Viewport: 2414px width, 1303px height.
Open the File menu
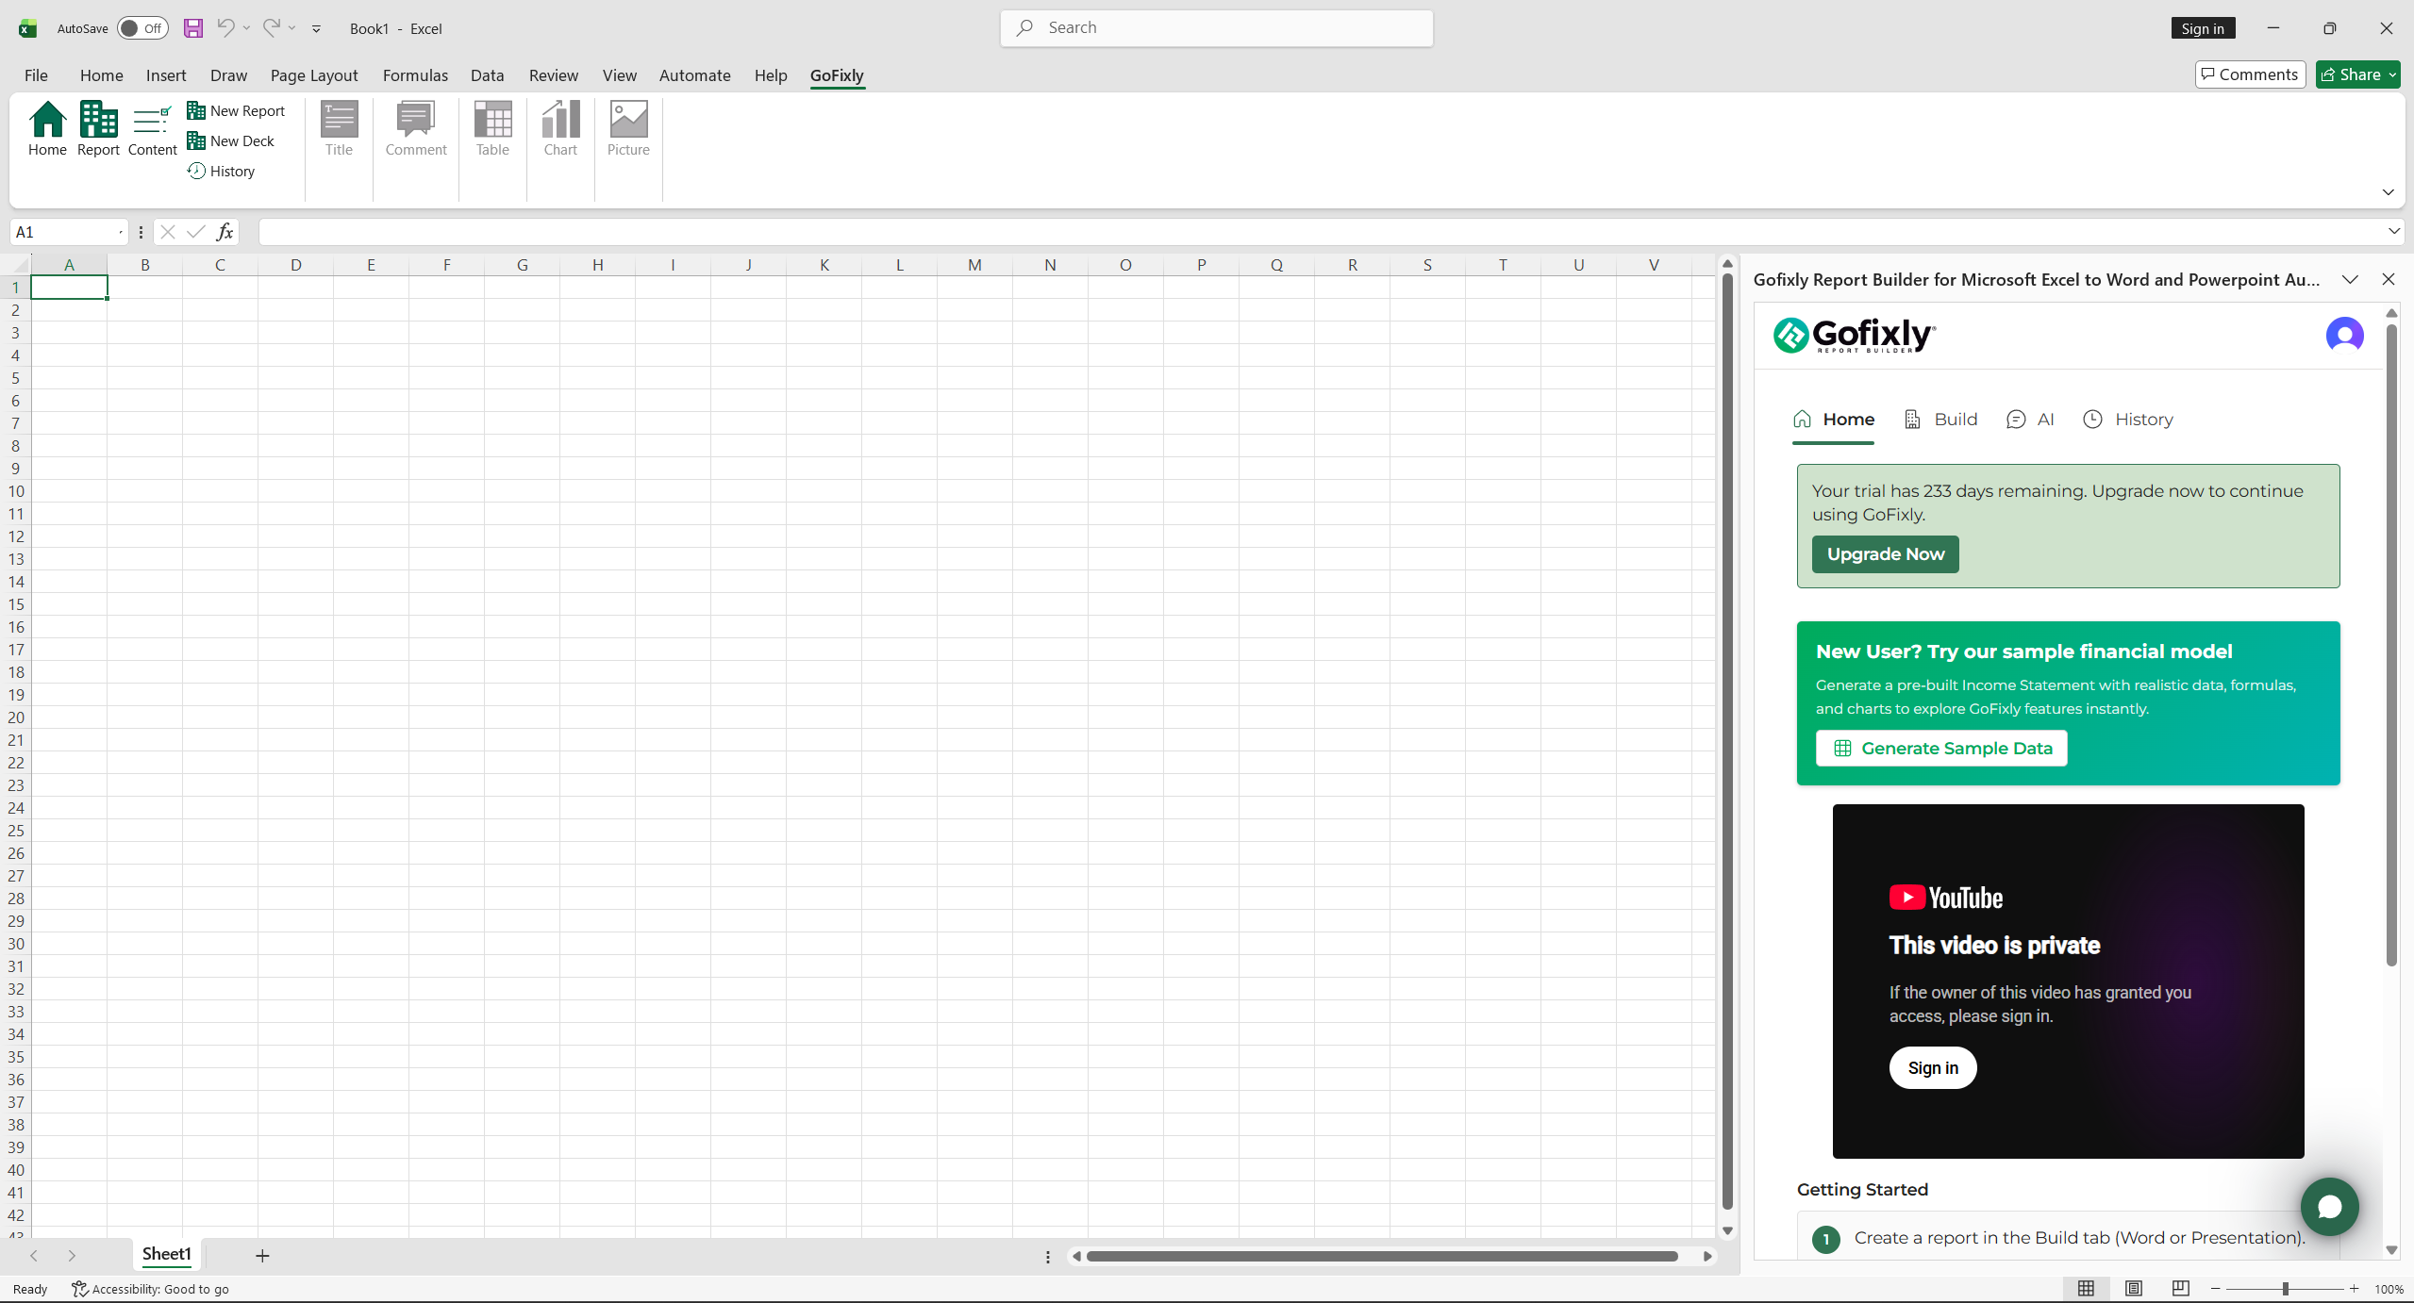tap(36, 75)
